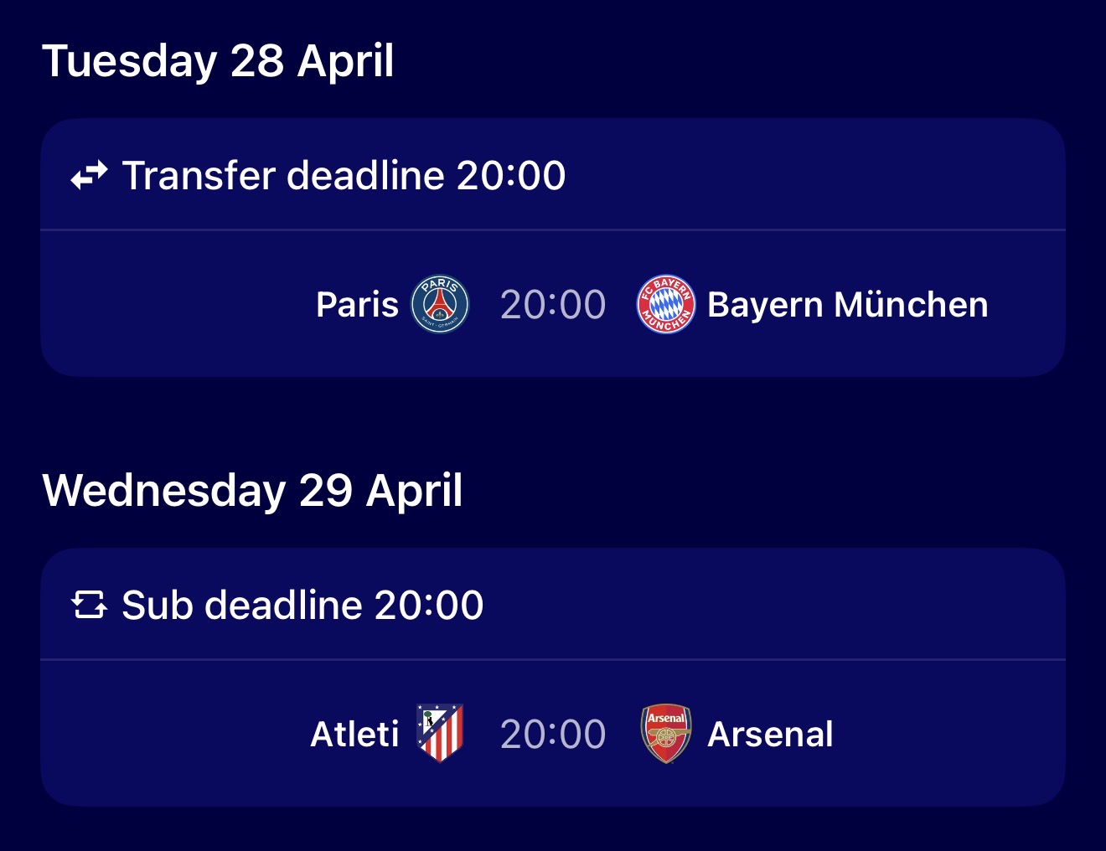Viewport: 1106px width, 851px height.
Task: Select the Tuesday 28 April heading
Action: pos(218,61)
